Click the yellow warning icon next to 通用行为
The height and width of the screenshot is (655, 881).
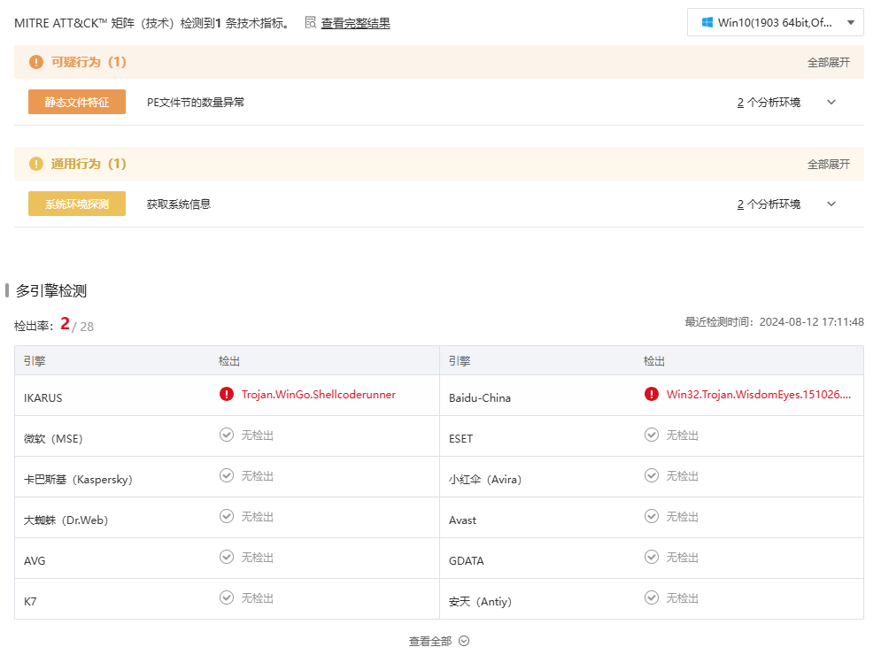coord(36,164)
